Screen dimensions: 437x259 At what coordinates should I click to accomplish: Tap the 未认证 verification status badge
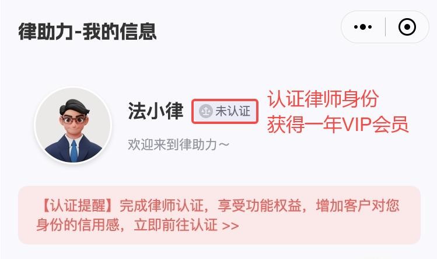[225, 111]
